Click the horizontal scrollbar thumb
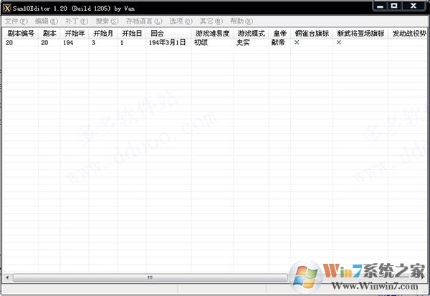 (150, 278)
